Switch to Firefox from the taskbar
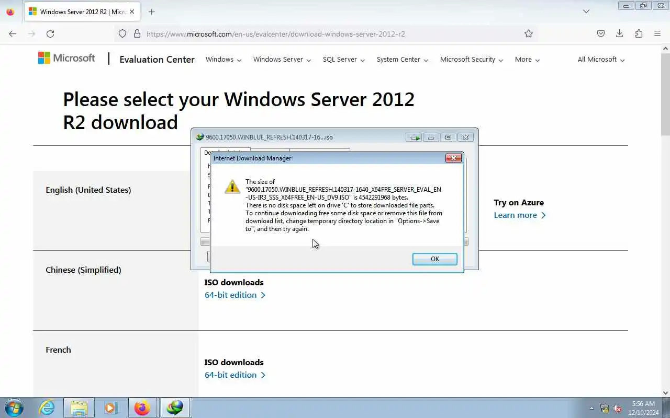The height and width of the screenshot is (418, 670). (142, 408)
